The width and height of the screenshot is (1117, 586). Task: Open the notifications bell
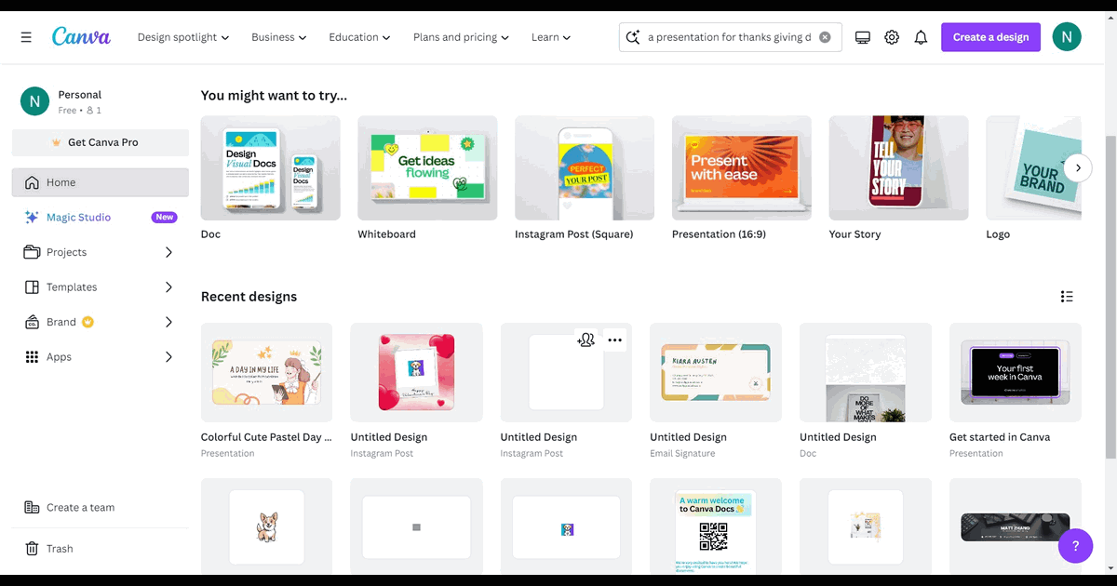(921, 37)
